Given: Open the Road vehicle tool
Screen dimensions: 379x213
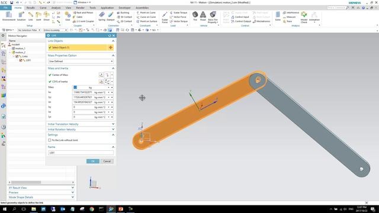Looking at the screenshot, I should (x=203, y=16).
